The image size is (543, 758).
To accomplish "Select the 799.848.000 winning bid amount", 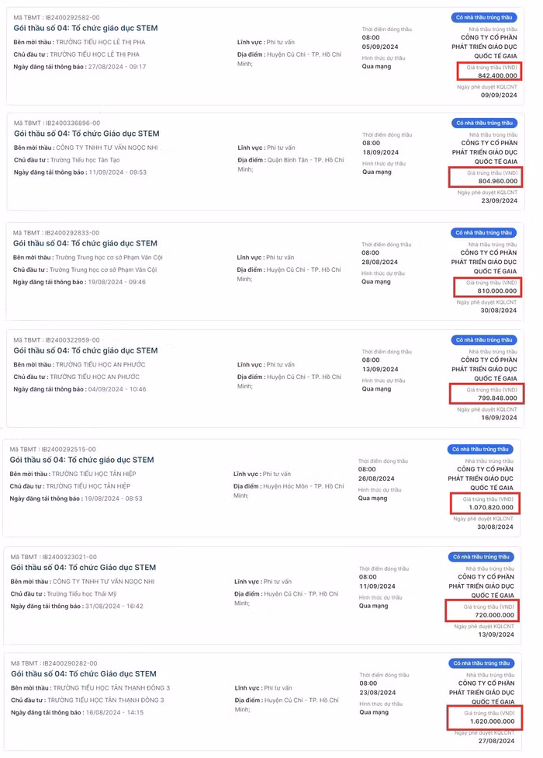I will click(x=498, y=398).
